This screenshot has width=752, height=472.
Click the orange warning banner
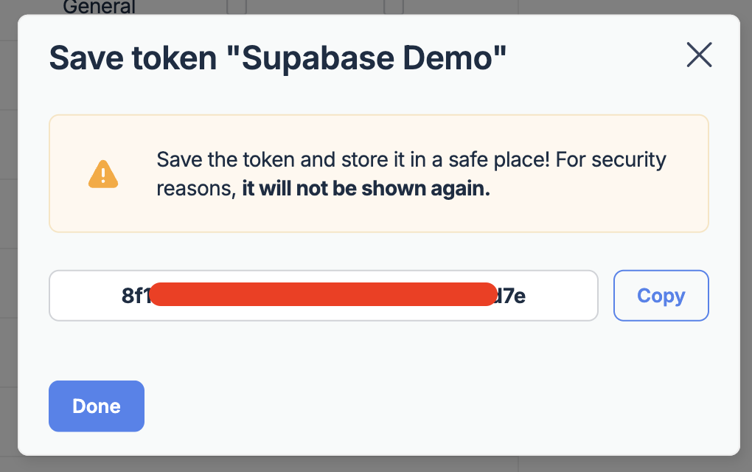pyautogui.click(x=378, y=173)
